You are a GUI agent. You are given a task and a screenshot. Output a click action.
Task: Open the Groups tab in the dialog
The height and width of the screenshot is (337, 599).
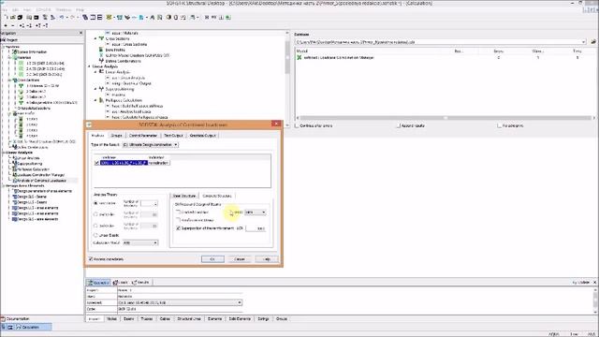point(116,136)
